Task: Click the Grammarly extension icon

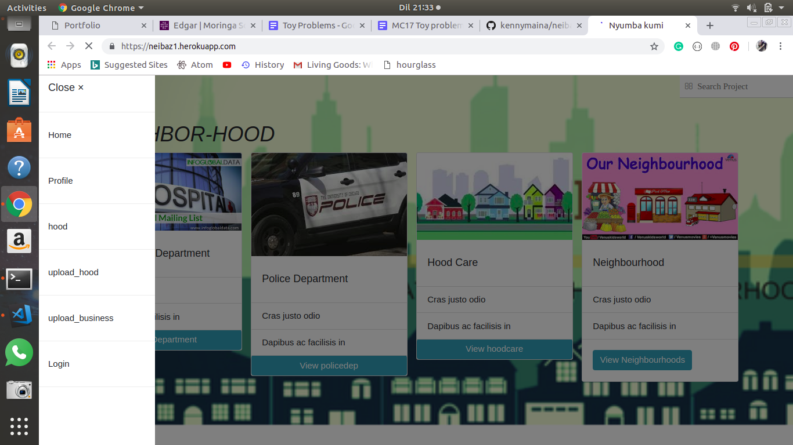Action: (679, 46)
